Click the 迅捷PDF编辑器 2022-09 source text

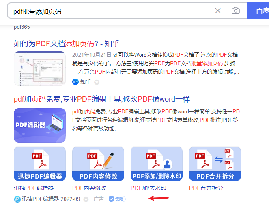click(51, 199)
